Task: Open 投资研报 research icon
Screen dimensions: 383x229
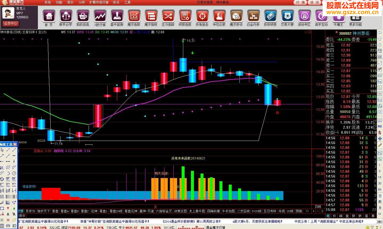Action: 270,16
